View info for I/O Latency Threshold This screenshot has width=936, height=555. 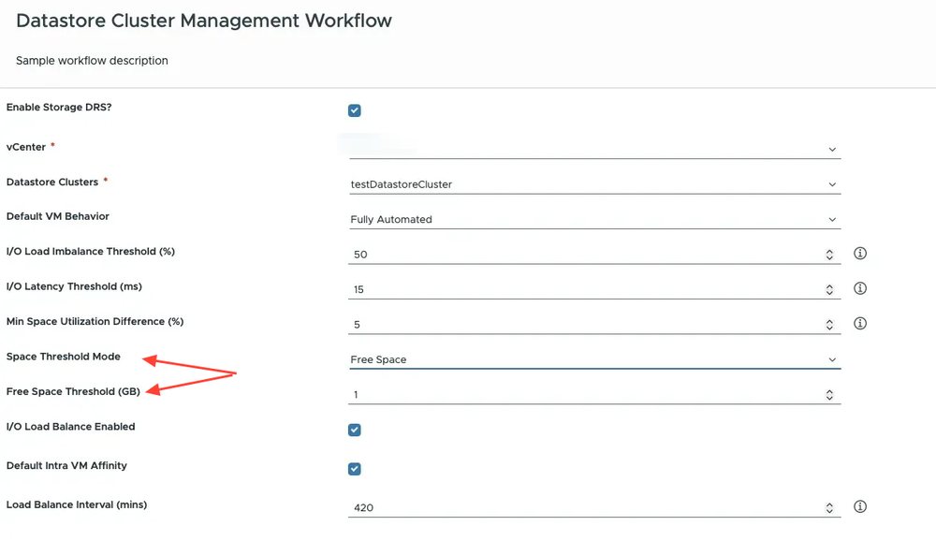tap(860, 288)
